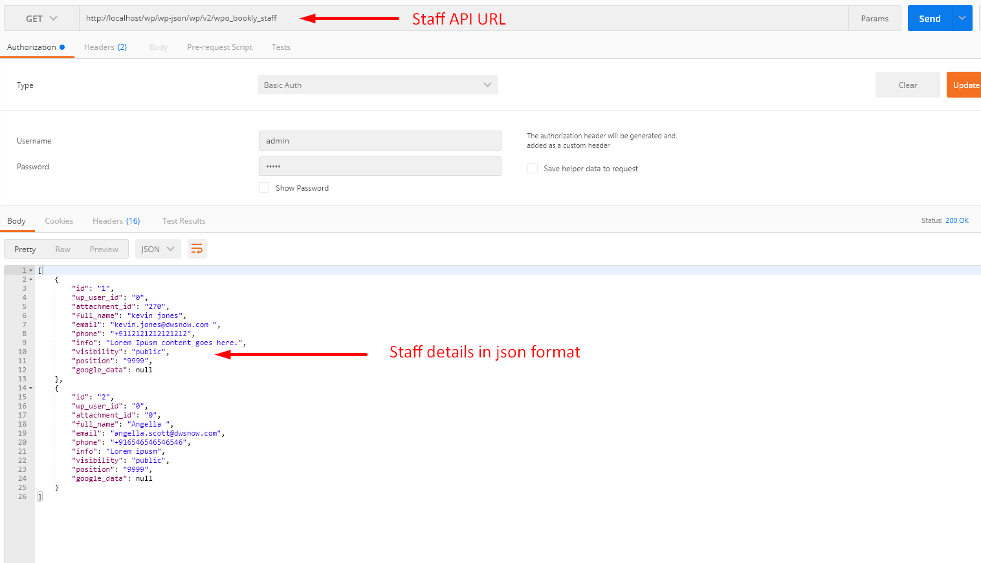Open the Pre-request Script tab
This screenshot has height=563, width=981.
pyautogui.click(x=219, y=47)
